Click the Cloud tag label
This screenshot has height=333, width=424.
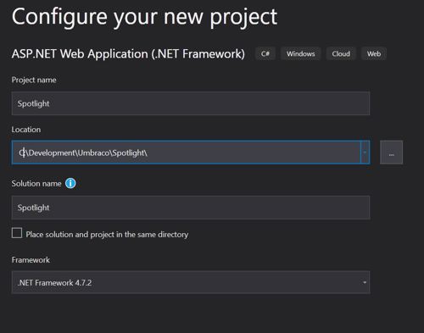coord(341,53)
